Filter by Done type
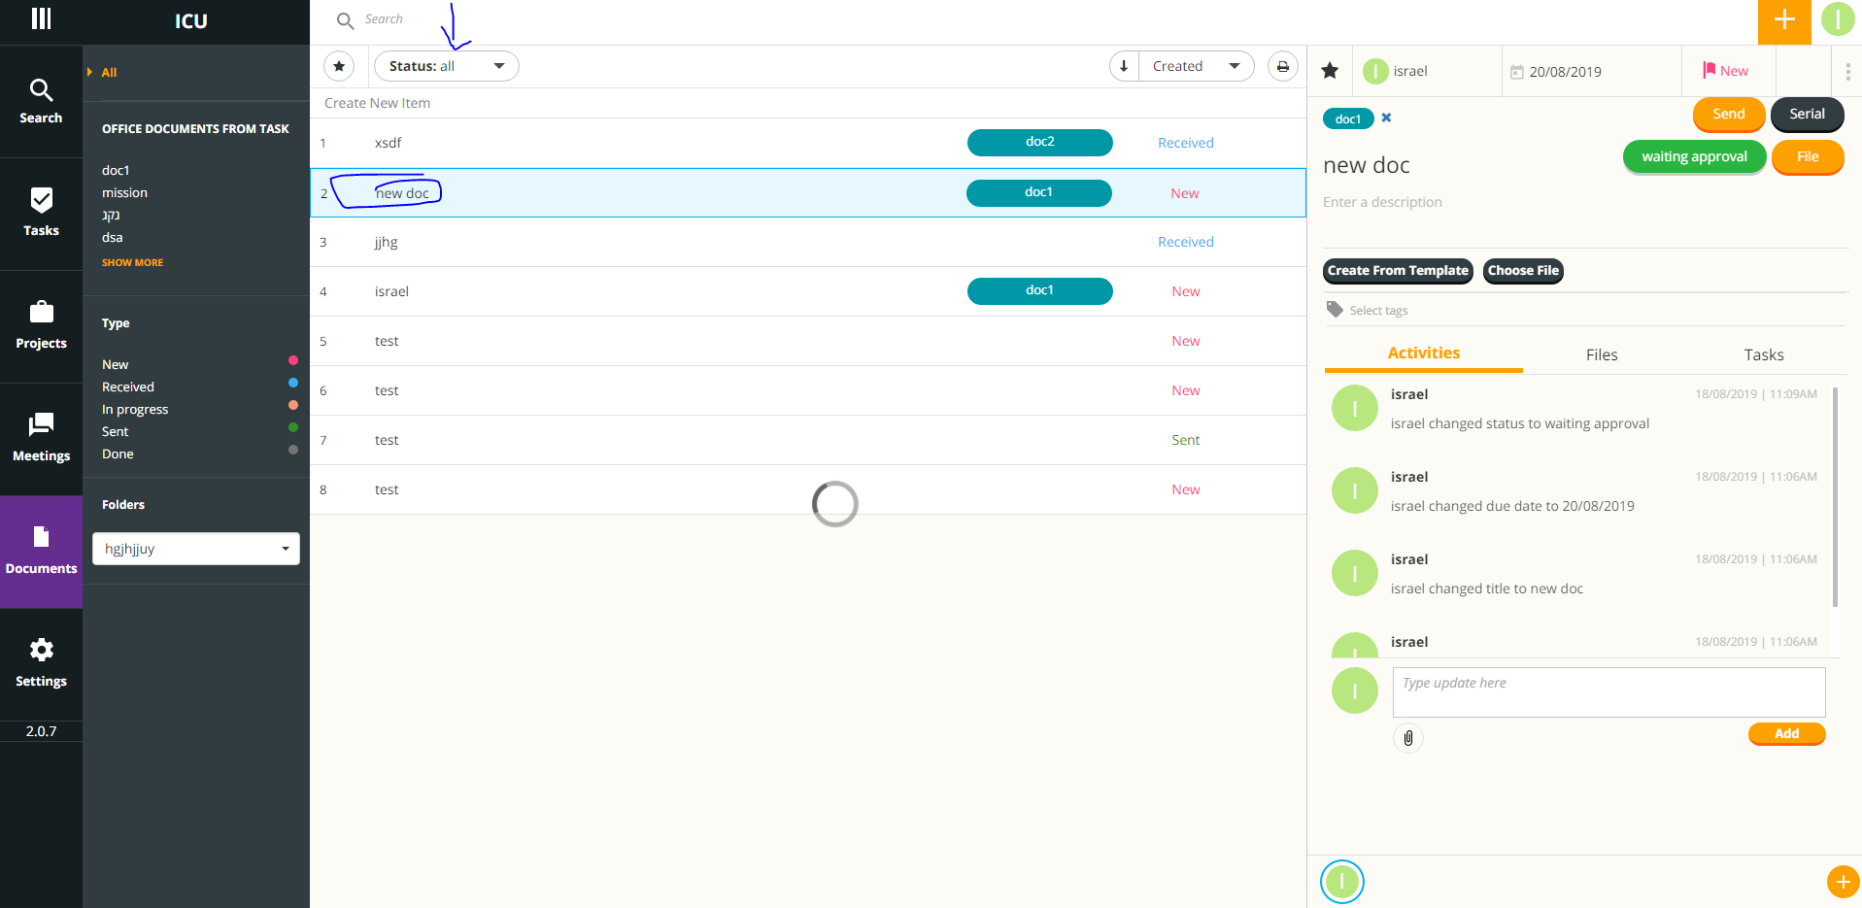 118,454
